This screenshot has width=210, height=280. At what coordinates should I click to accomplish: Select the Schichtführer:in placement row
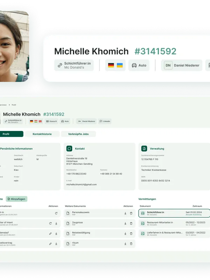[x=174, y=213]
